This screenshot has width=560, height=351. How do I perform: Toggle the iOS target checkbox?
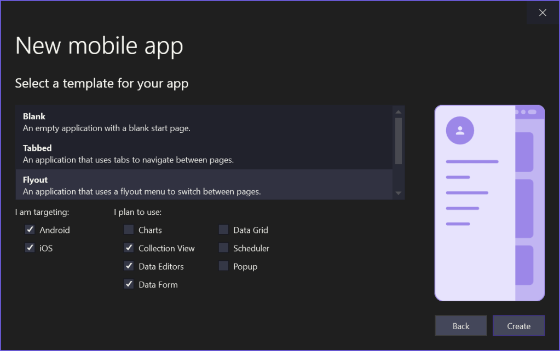click(x=30, y=248)
